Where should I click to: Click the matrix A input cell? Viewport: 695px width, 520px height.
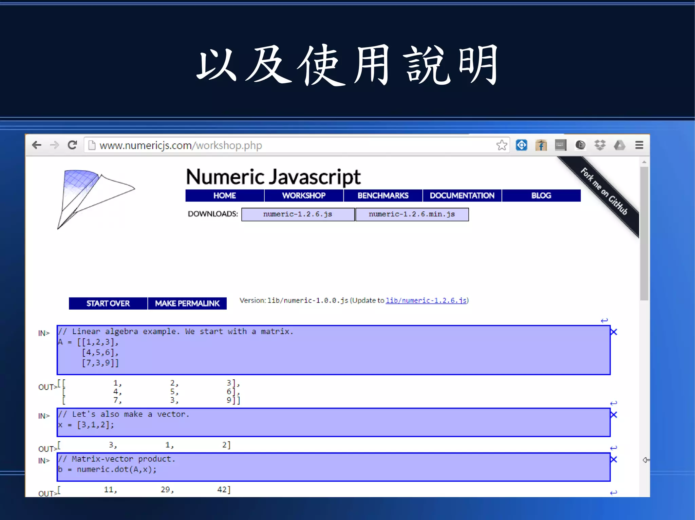(334, 350)
